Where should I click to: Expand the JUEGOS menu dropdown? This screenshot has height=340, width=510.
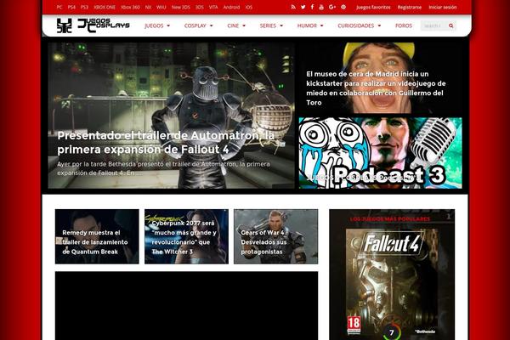pyautogui.click(x=157, y=25)
